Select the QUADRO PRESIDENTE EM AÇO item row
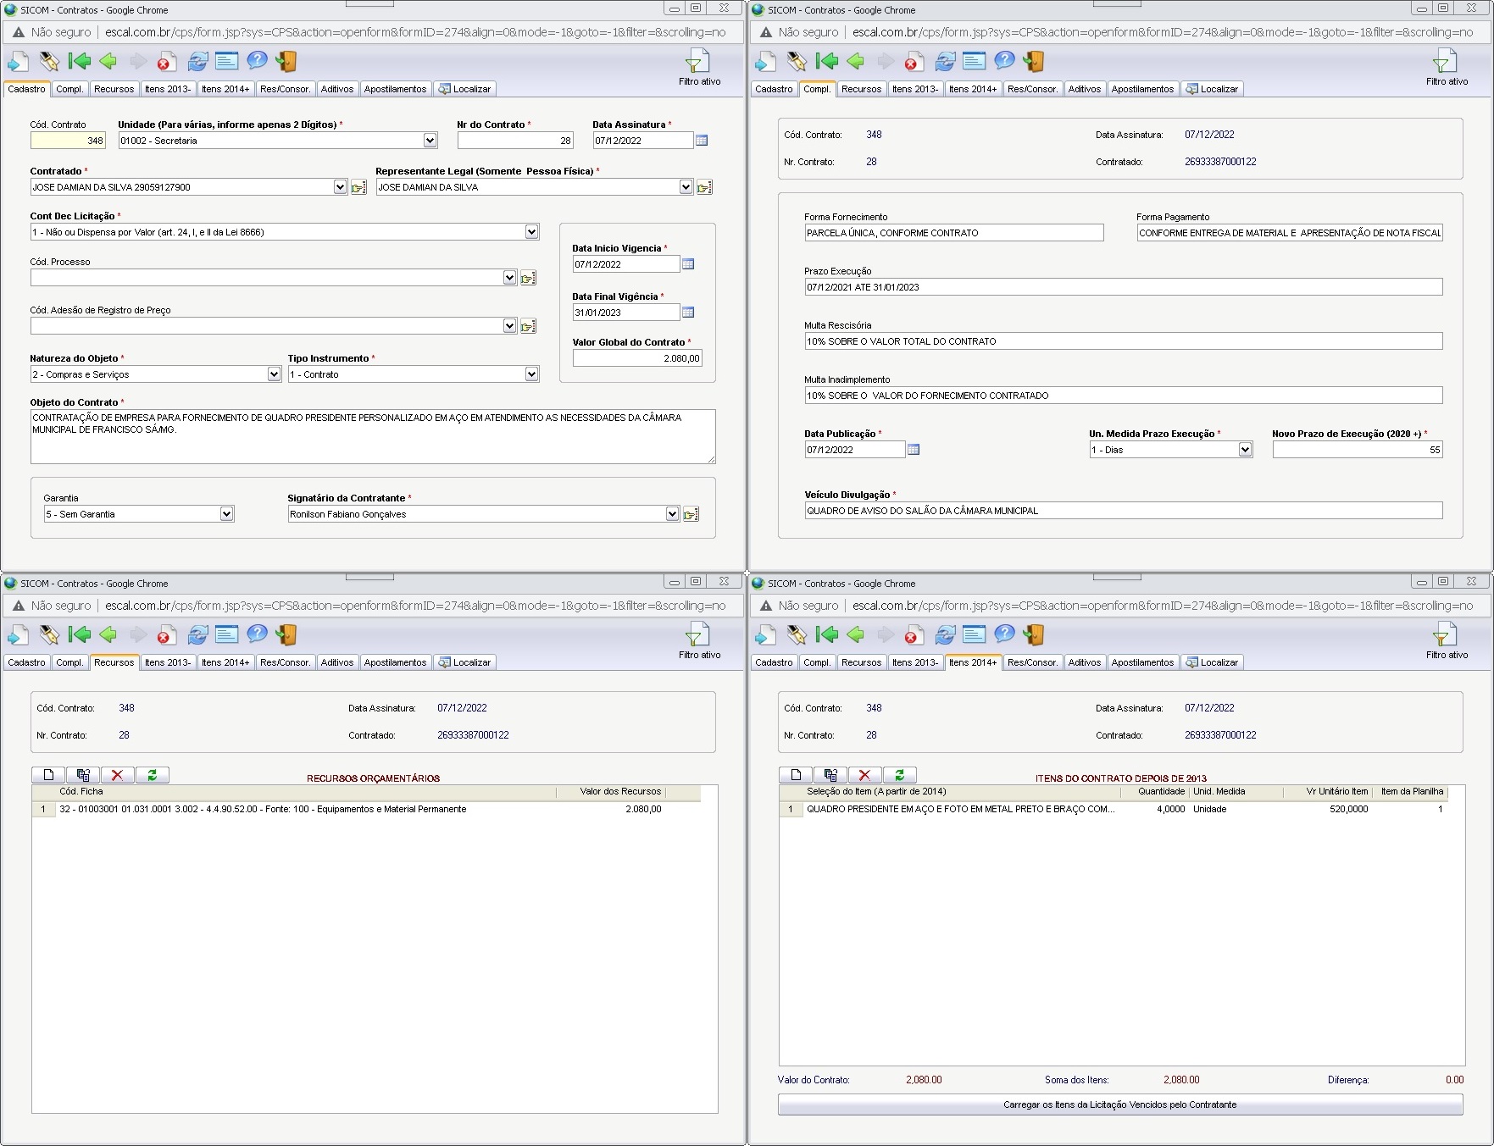1494x1146 pixels. coord(960,809)
